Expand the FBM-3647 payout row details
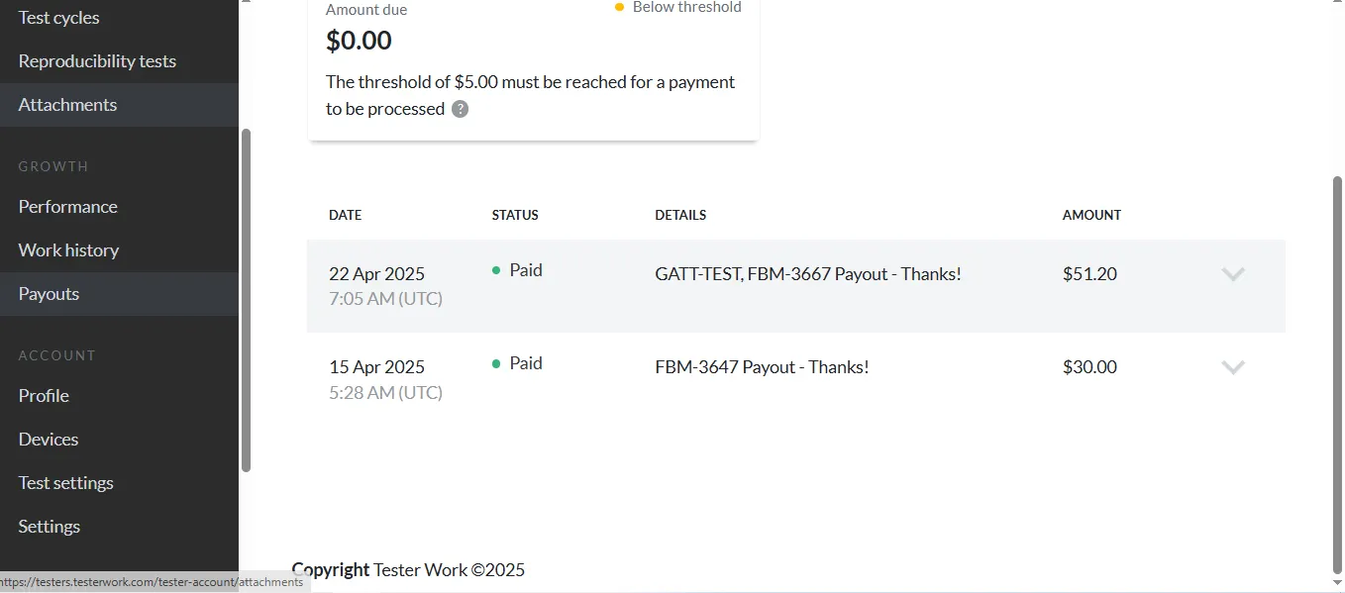Image resolution: width=1345 pixels, height=593 pixels. coord(1233,367)
